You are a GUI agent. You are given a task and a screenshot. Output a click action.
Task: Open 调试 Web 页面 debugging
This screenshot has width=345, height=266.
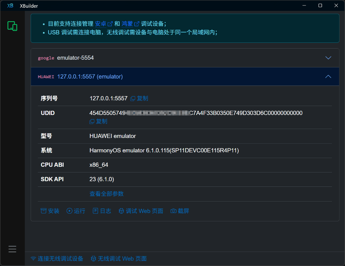141,211
